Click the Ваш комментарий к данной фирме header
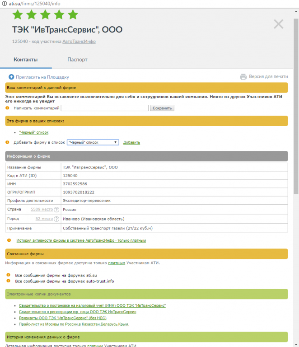The height and width of the screenshot is (347, 299). coord(146,88)
